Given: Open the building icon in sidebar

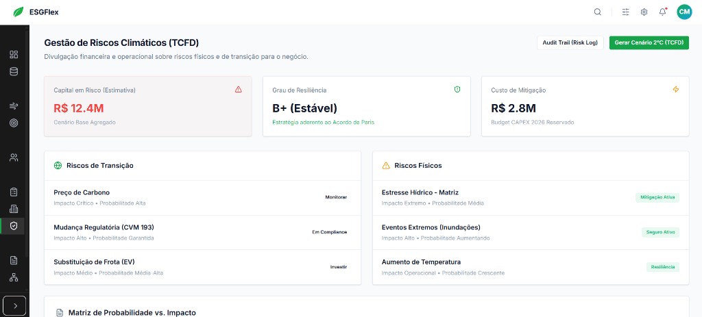Looking at the screenshot, I should click(x=14, y=209).
